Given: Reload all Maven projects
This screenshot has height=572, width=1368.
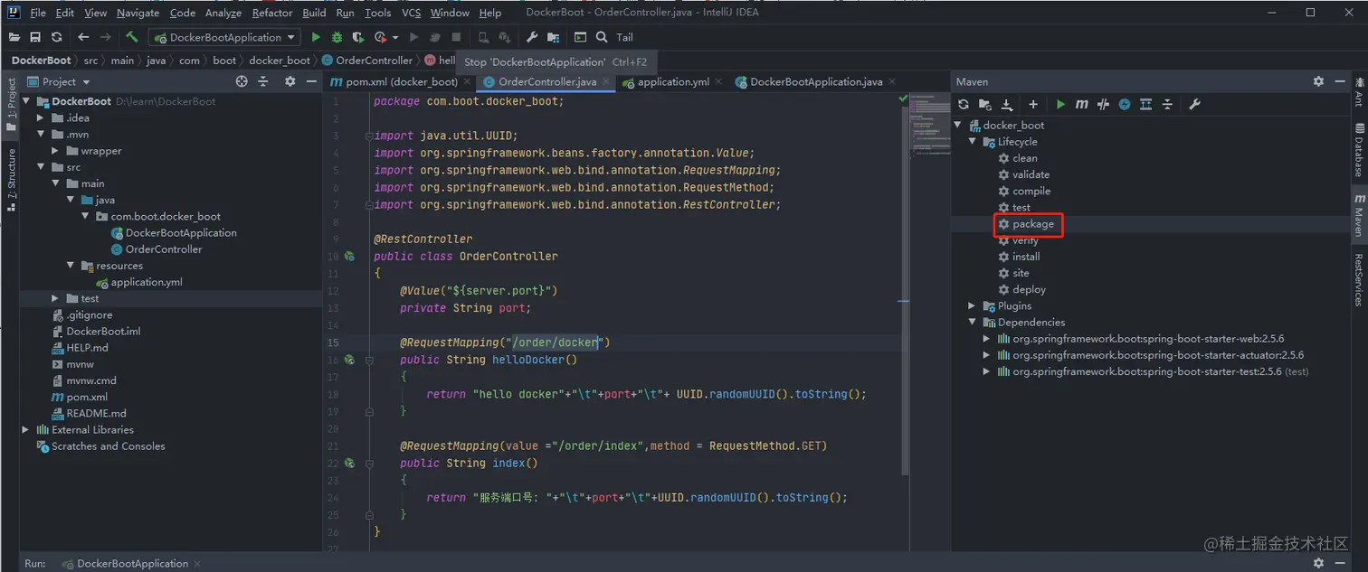Looking at the screenshot, I should [964, 105].
